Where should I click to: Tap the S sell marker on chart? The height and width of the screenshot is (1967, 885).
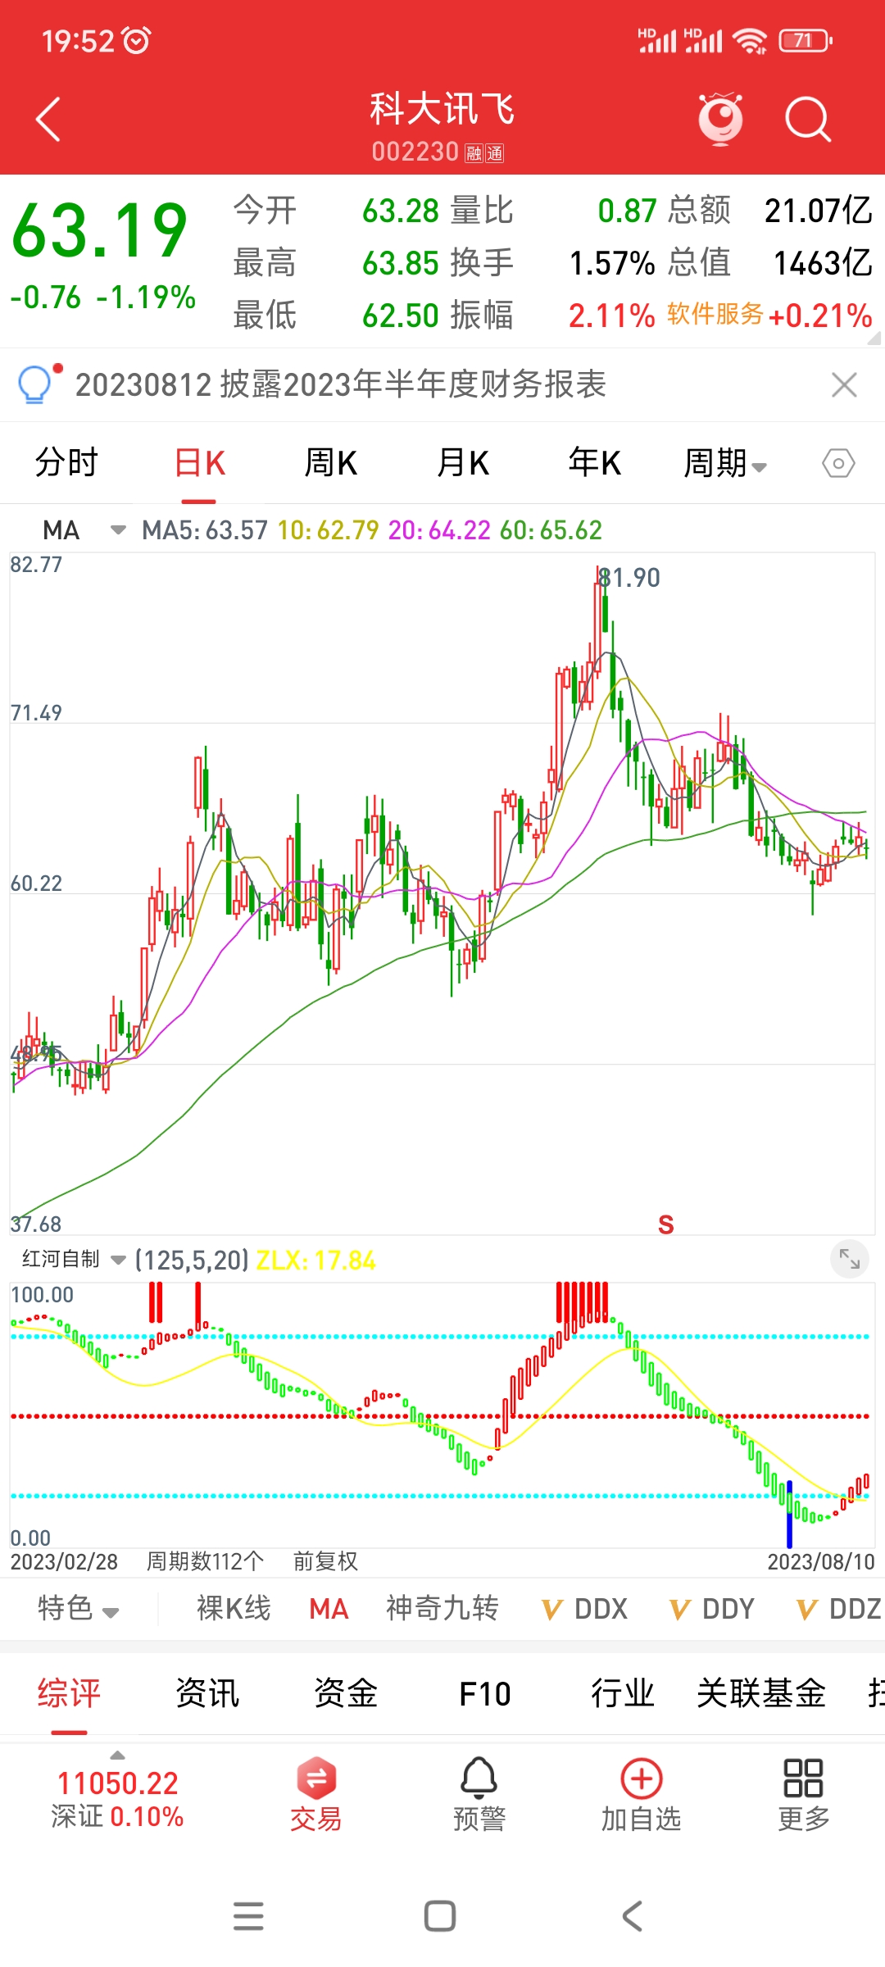point(666,1224)
